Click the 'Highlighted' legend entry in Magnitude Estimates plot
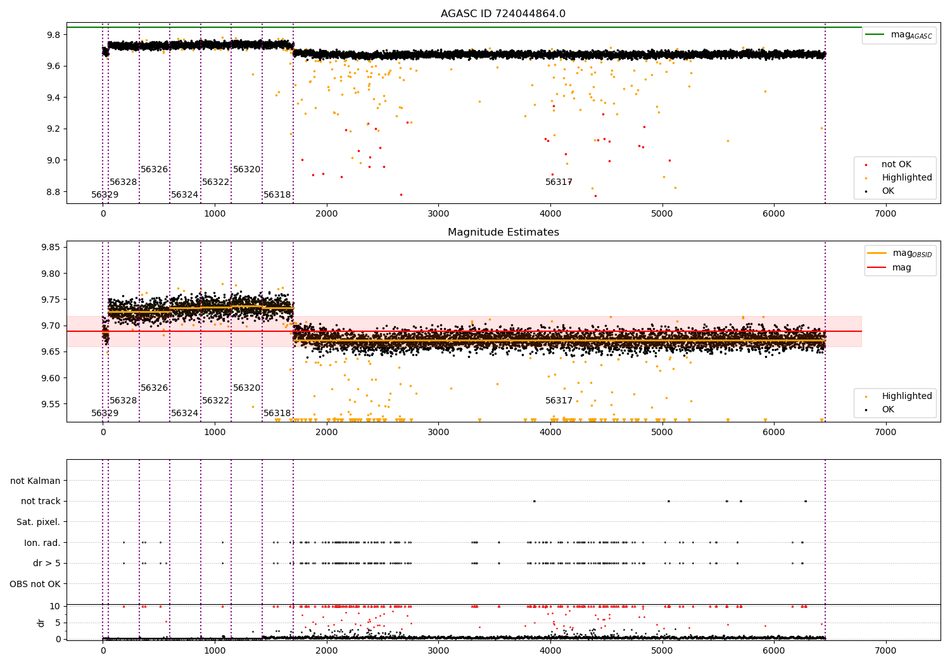Screen dimensions: 950x665 pyautogui.click(x=906, y=396)
